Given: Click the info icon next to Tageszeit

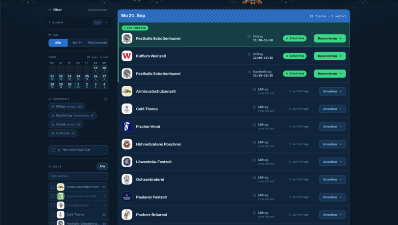Looking at the screenshot, I should [106, 99].
